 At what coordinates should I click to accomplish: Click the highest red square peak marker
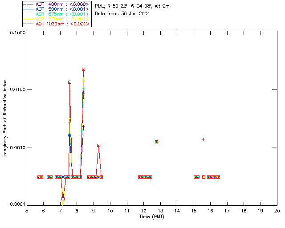[x=83, y=69]
